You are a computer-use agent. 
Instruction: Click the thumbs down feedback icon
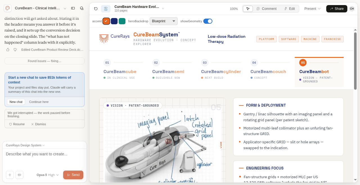pos(15,50)
